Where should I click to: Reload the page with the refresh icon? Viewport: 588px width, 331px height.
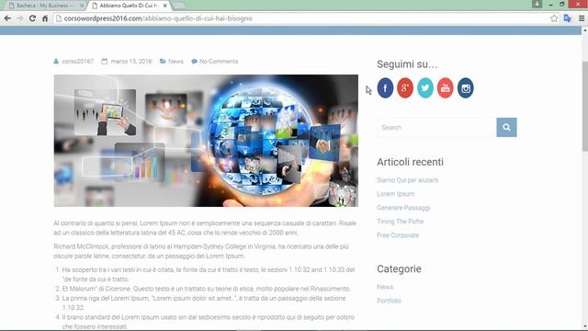(x=33, y=18)
